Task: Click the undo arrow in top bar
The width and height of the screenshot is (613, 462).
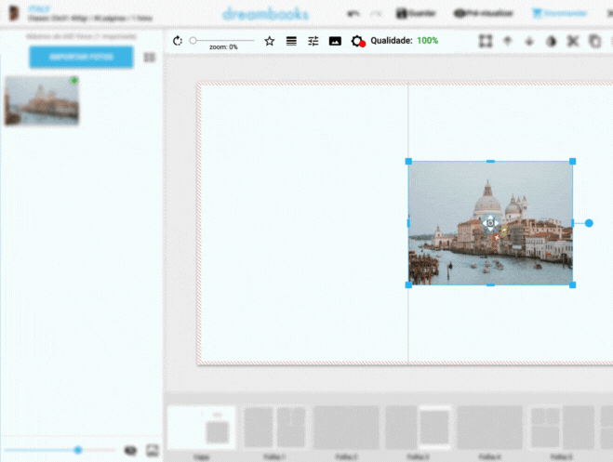Action: (353, 14)
